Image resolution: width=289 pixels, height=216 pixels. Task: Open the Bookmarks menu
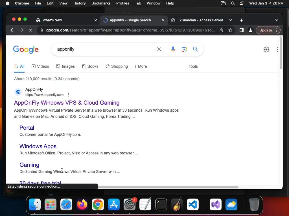point(101,3)
